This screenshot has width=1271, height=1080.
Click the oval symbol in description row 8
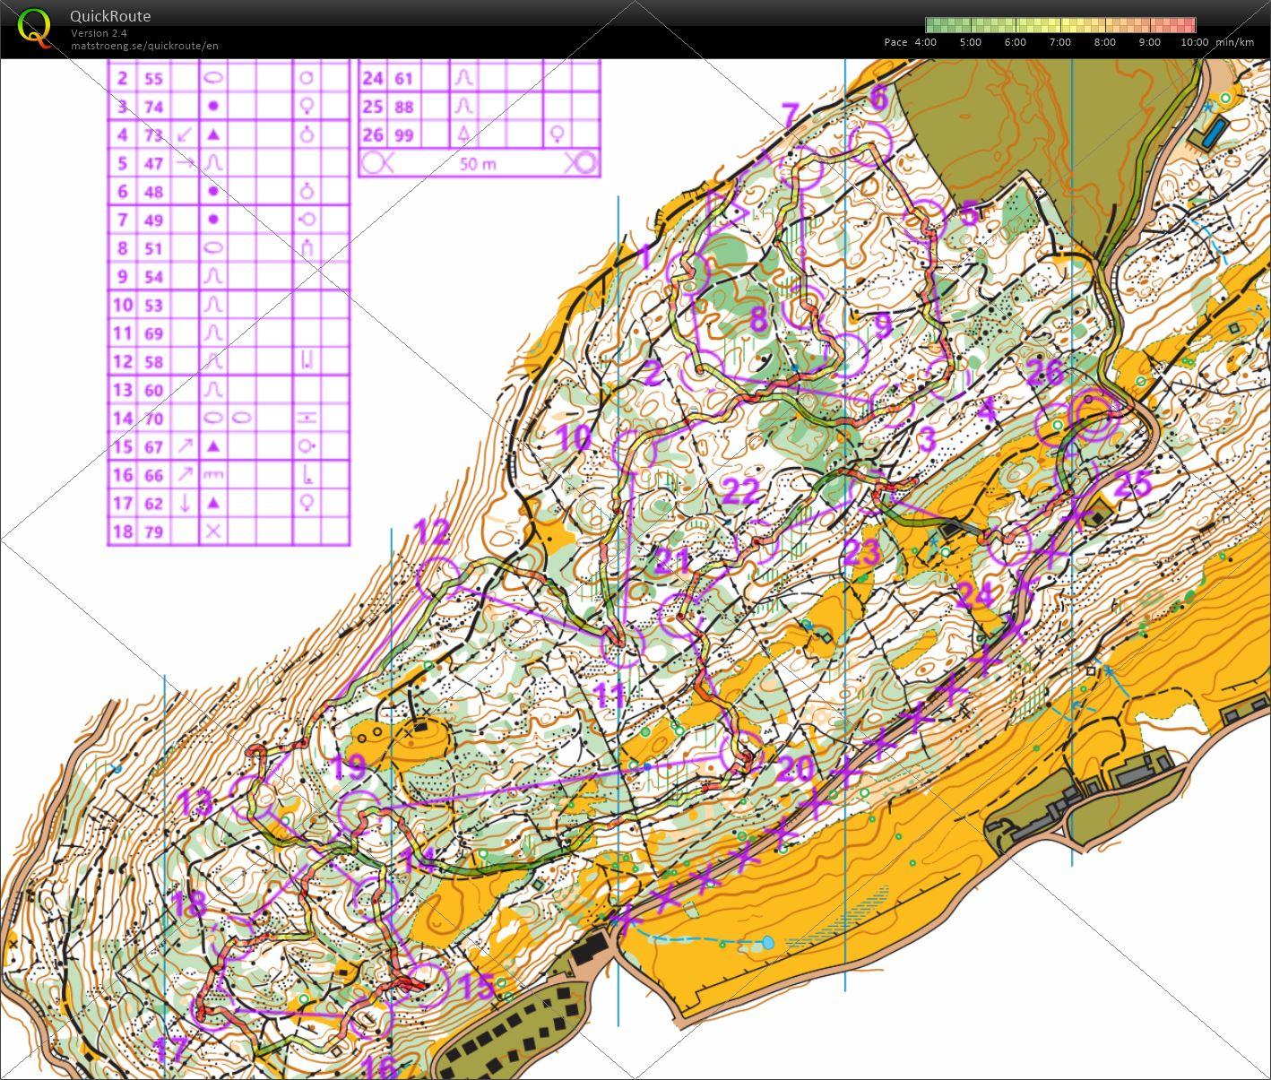pyautogui.click(x=213, y=248)
